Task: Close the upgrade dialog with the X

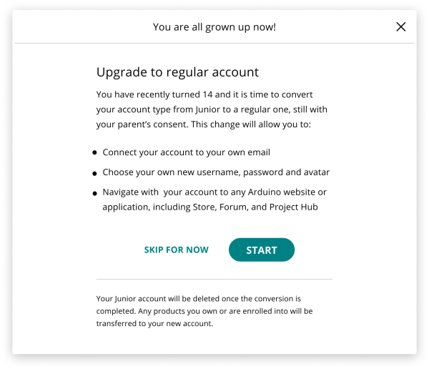Action: tap(401, 27)
